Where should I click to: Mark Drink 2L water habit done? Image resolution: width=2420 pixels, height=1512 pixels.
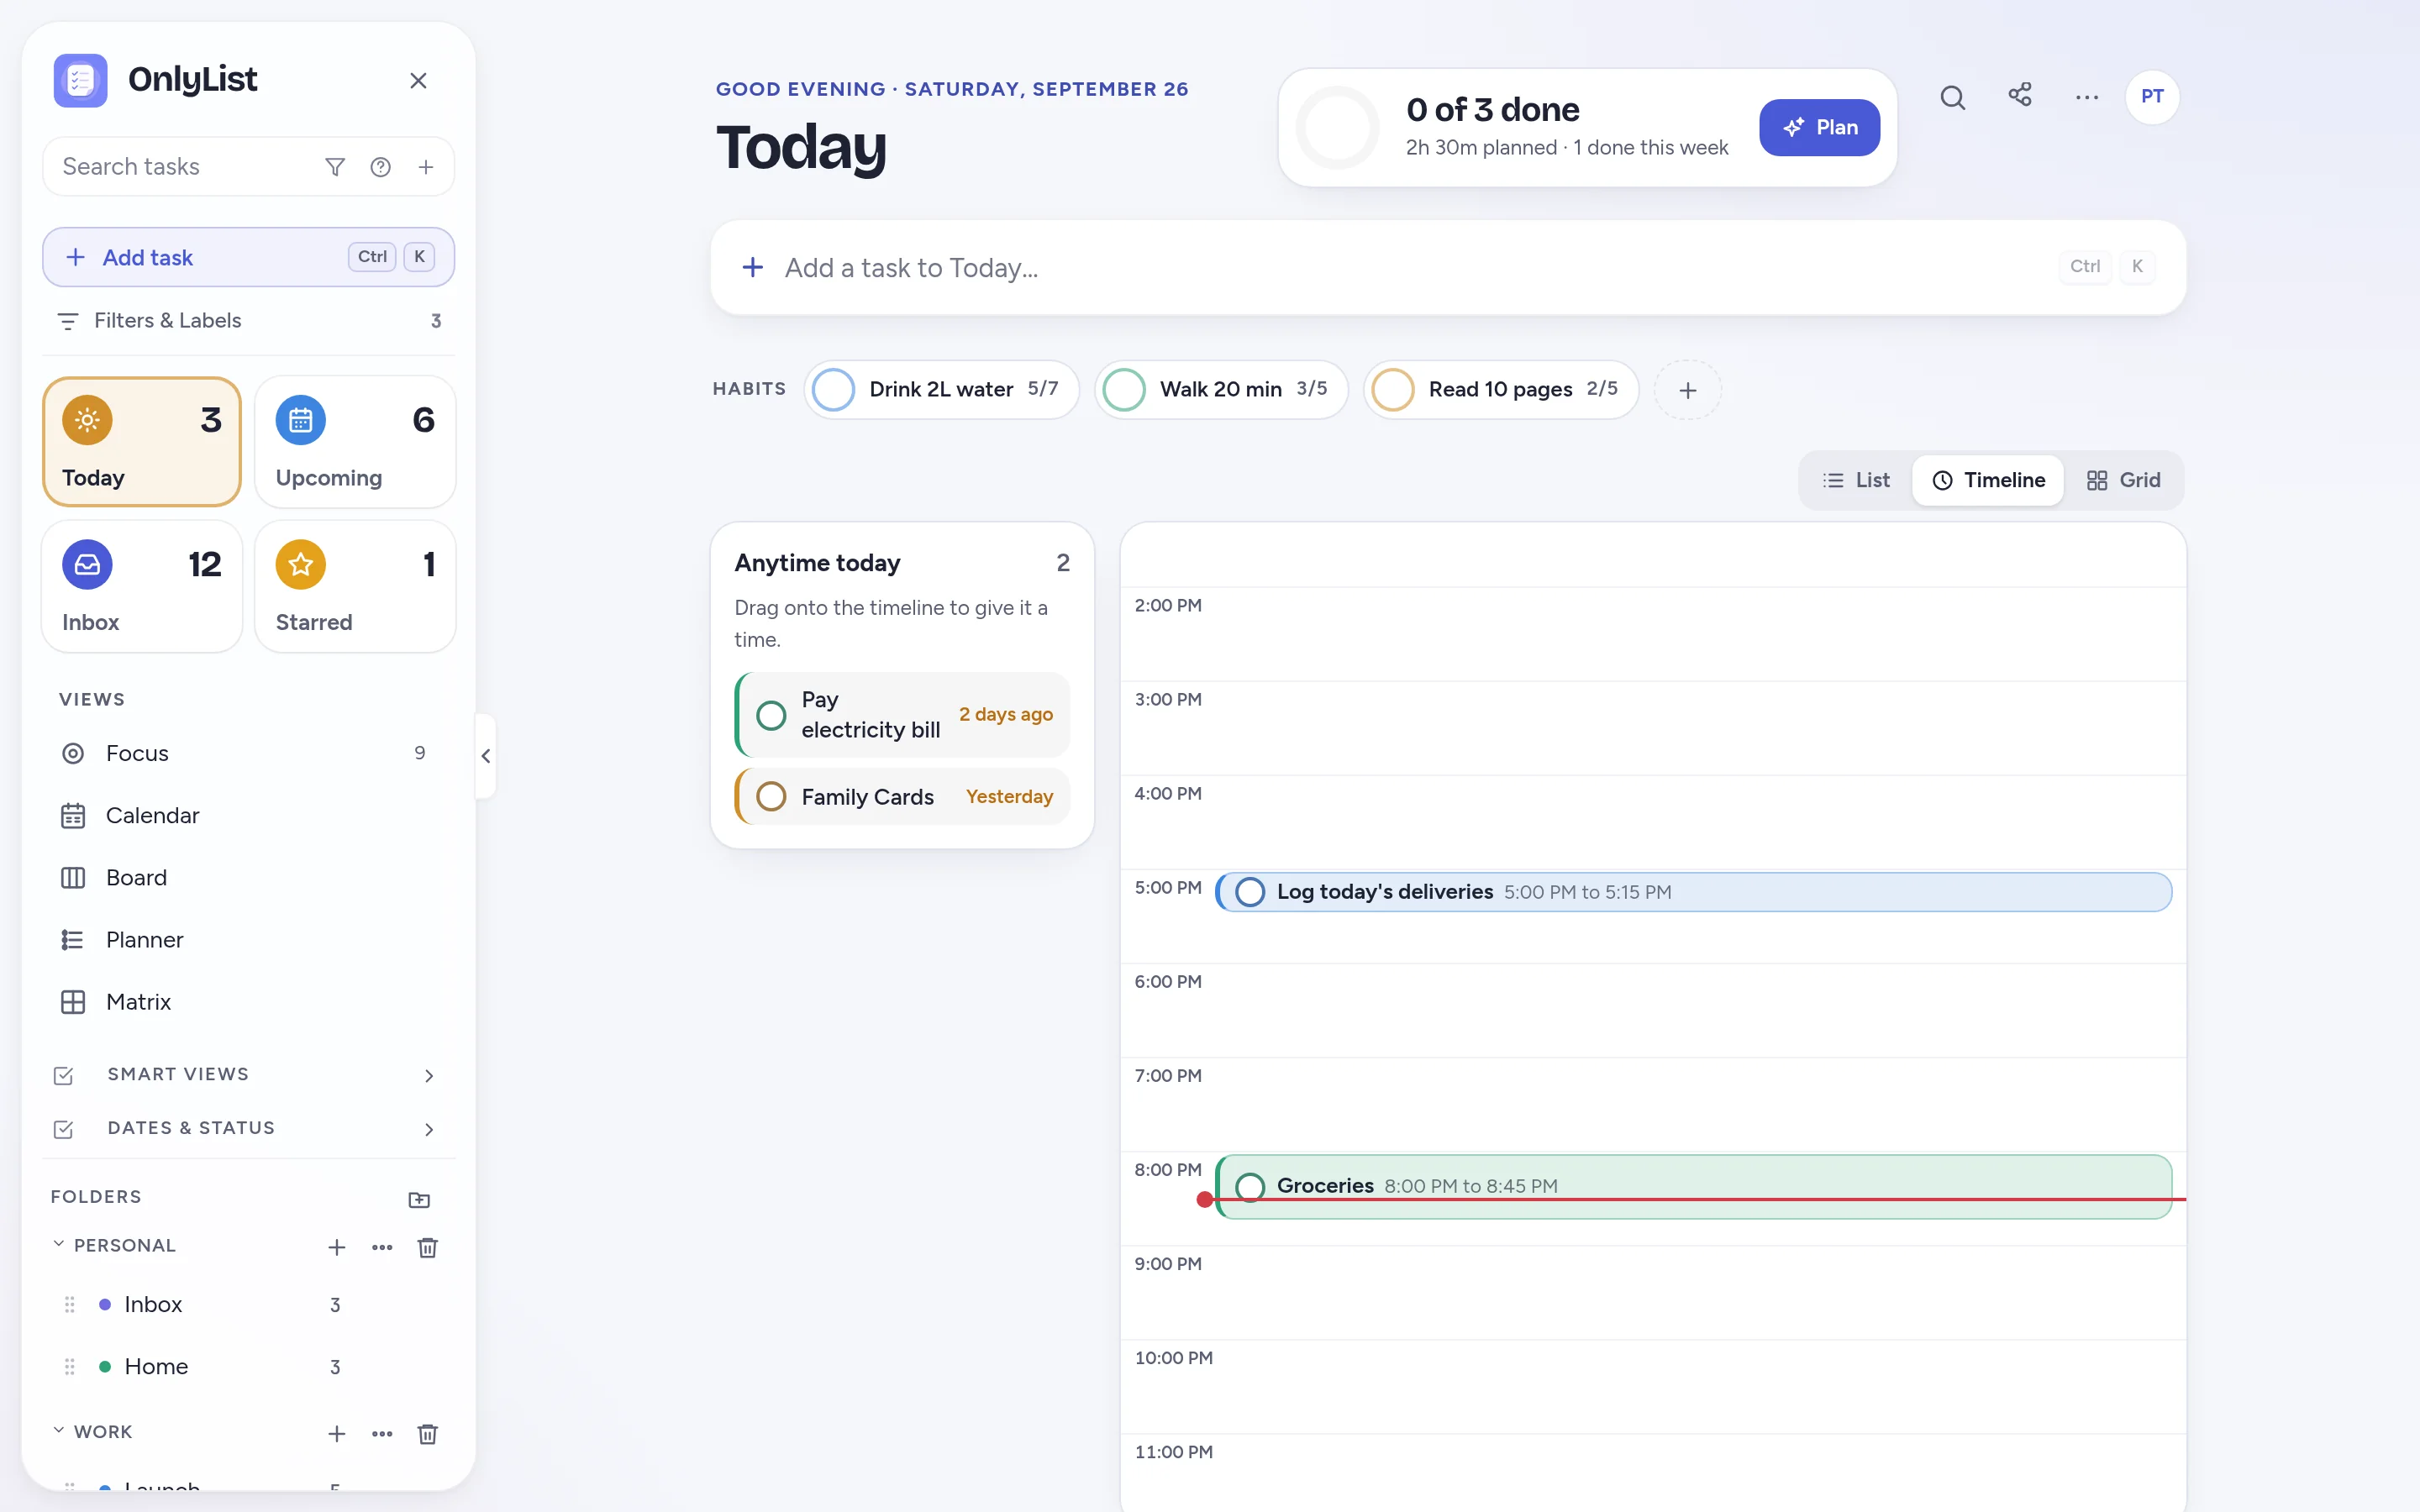click(x=833, y=390)
